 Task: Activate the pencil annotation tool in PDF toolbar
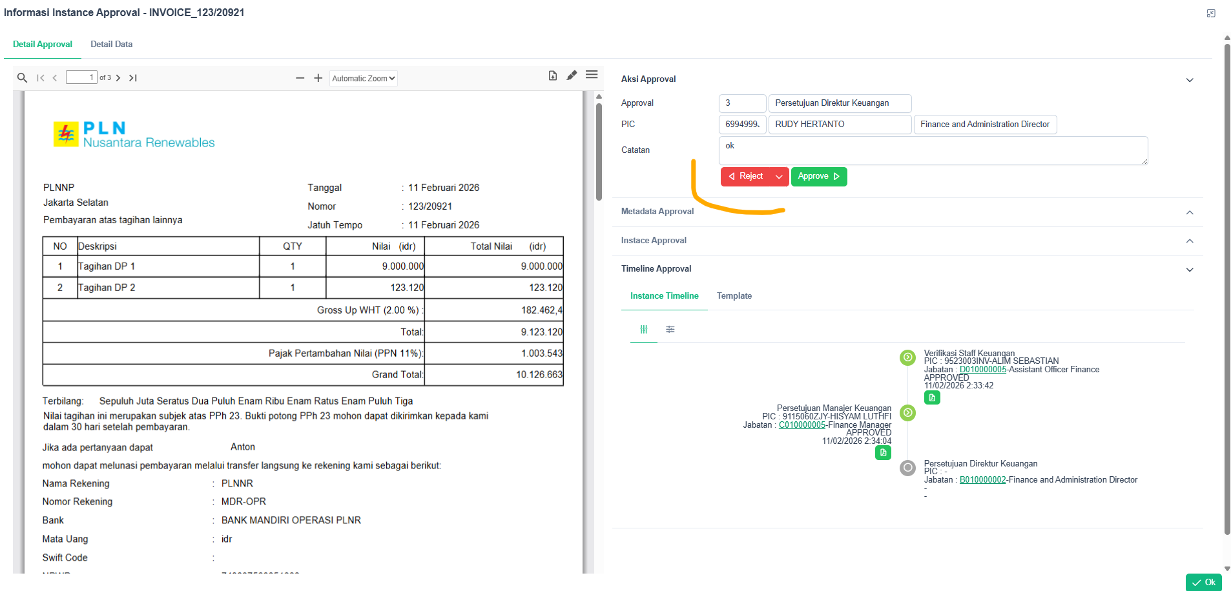click(x=572, y=75)
